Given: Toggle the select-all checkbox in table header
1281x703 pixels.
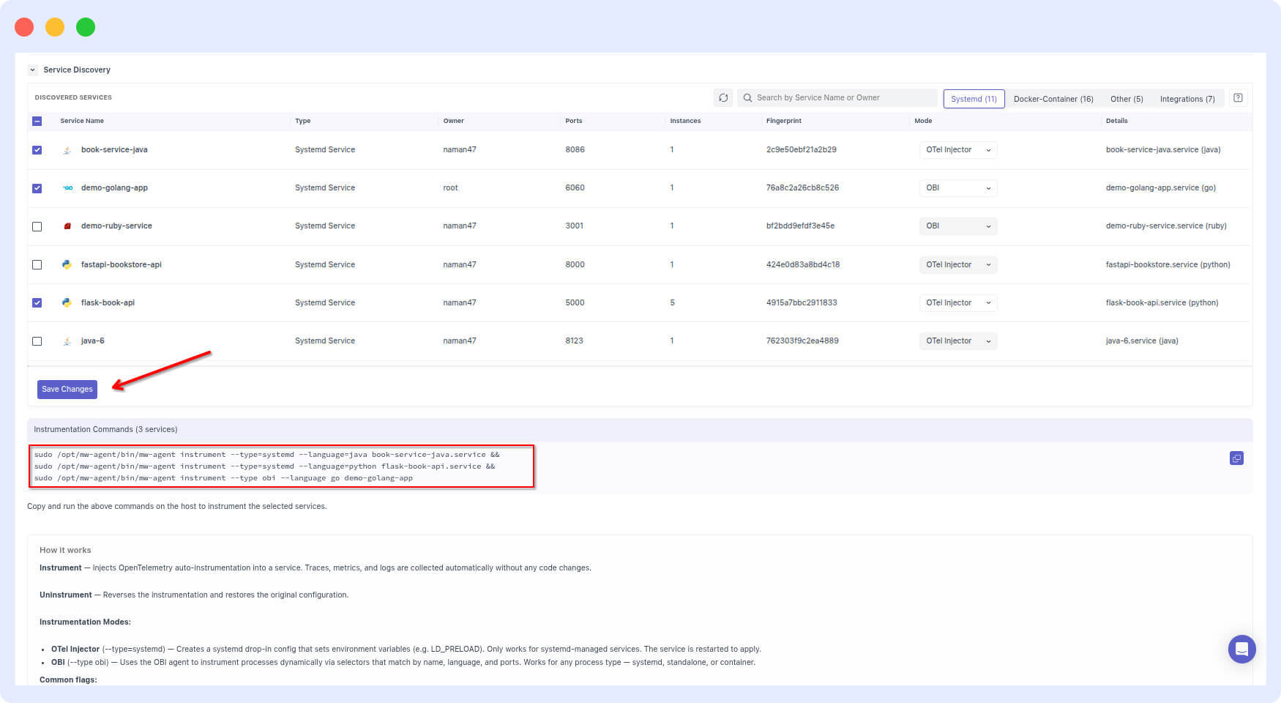Looking at the screenshot, I should tap(37, 121).
